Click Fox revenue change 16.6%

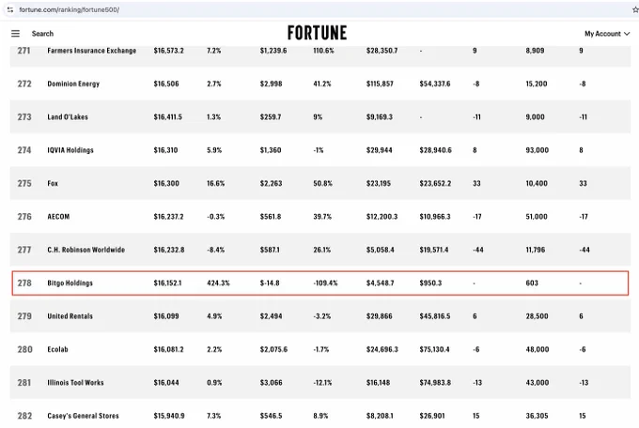click(215, 183)
